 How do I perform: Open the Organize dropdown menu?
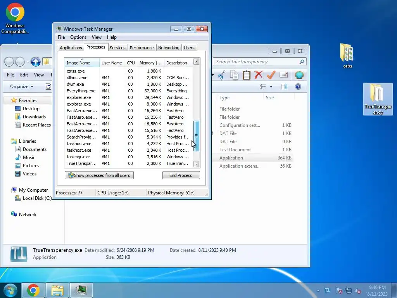pos(22,87)
